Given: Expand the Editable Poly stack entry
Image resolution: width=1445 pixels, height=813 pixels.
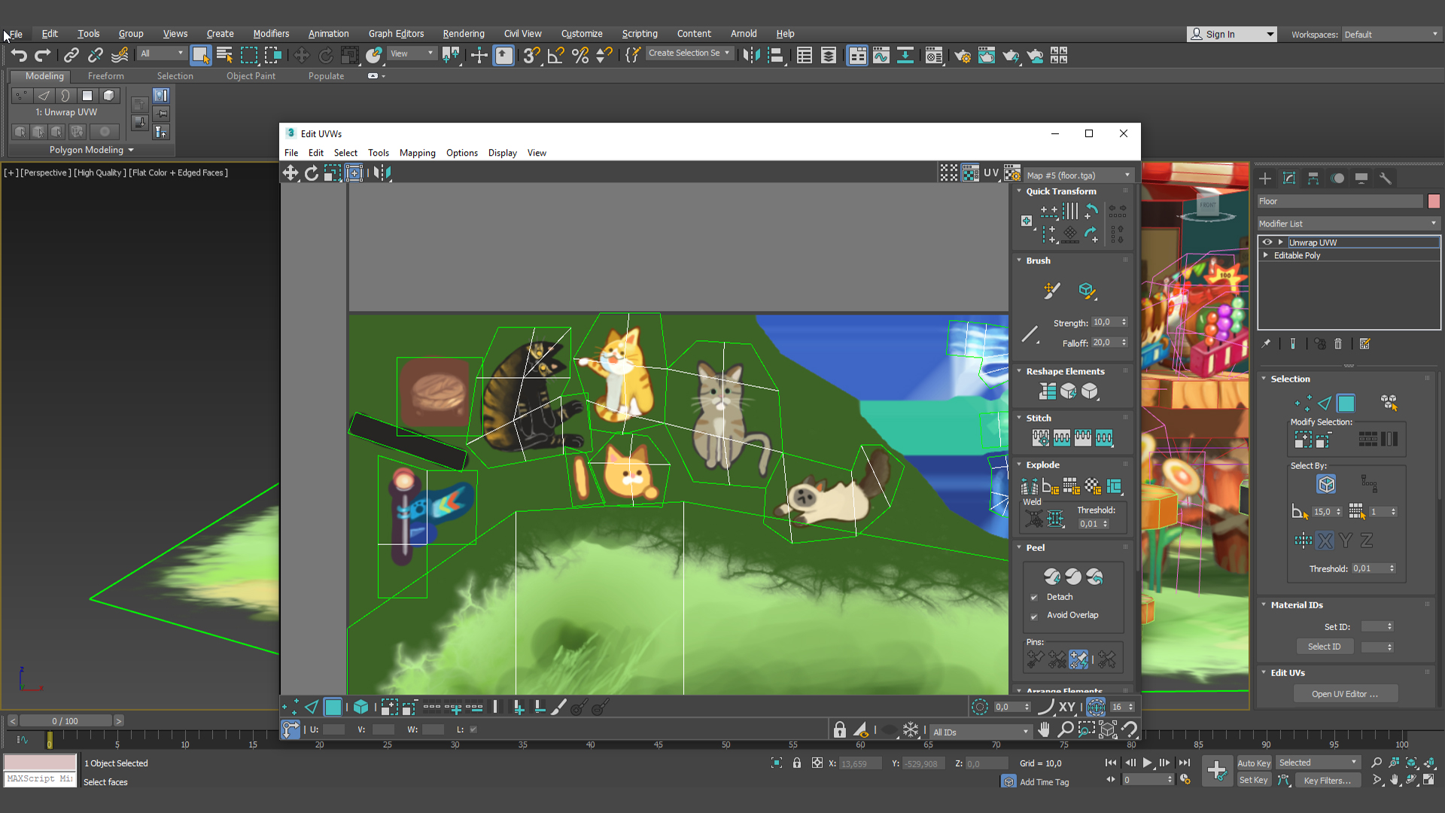Looking at the screenshot, I should pos(1267,256).
